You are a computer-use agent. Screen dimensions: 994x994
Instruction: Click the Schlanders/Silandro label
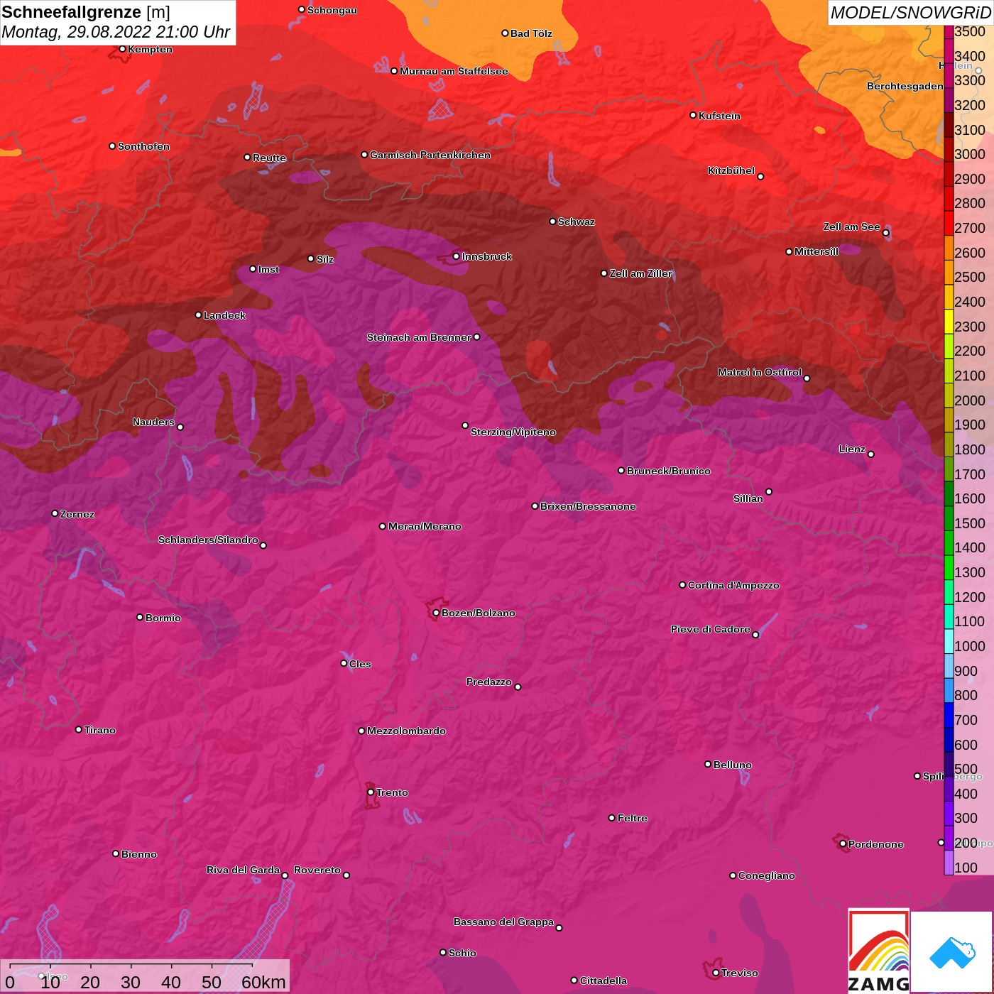[x=208, y=540]
